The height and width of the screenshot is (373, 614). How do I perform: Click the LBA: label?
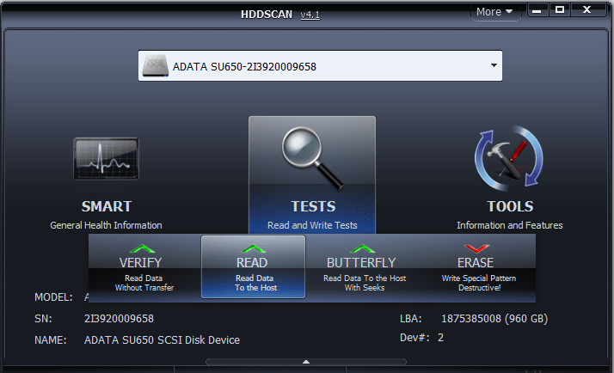[x=411, y=319]
